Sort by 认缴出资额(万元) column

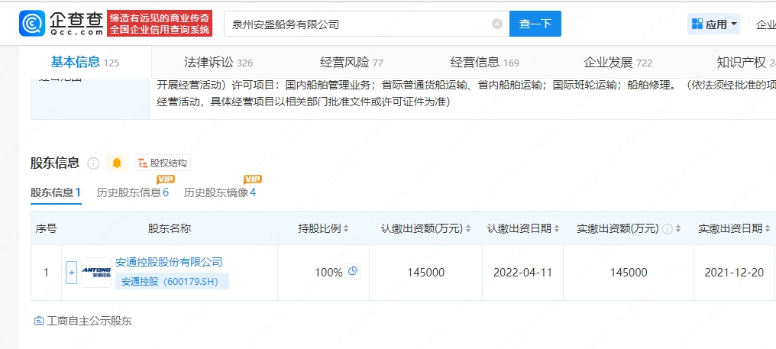[468, 228]
